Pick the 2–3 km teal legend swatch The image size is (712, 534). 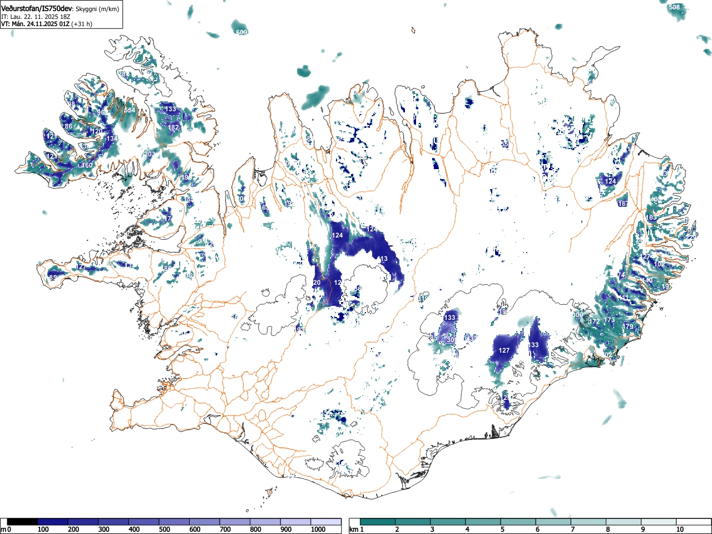tap(414, 522)
